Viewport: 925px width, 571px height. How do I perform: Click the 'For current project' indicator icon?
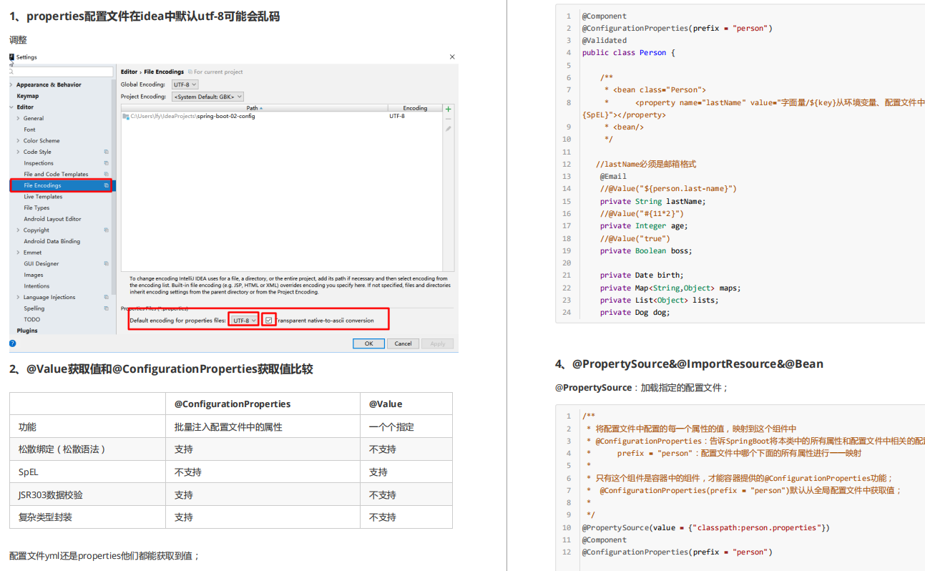190,72
